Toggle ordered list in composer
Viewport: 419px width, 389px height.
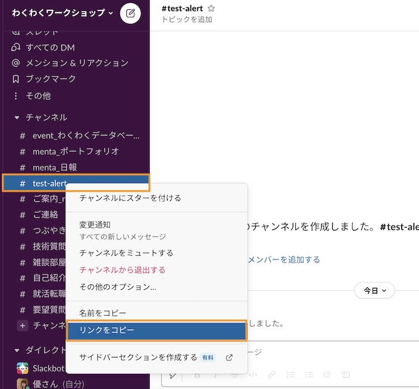pos(290,375)
